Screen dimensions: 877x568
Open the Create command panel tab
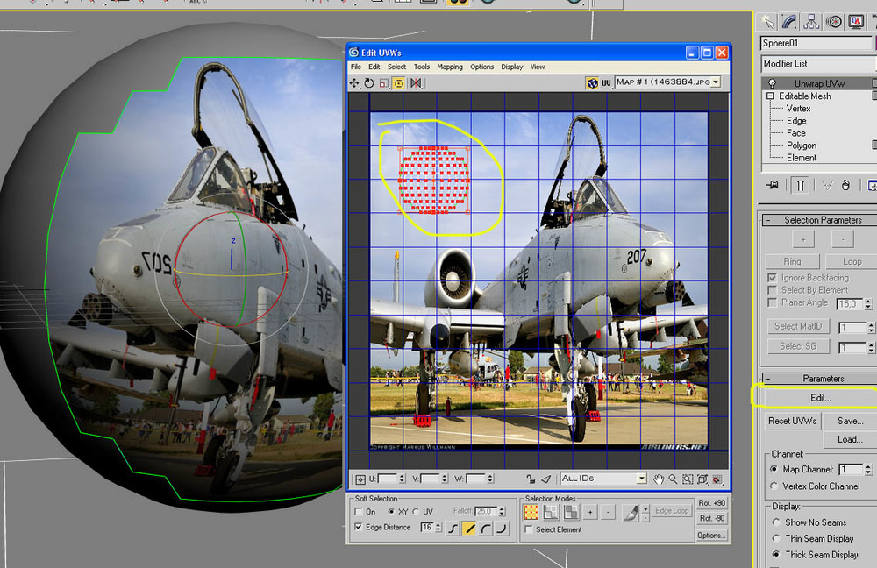point(766,22)
